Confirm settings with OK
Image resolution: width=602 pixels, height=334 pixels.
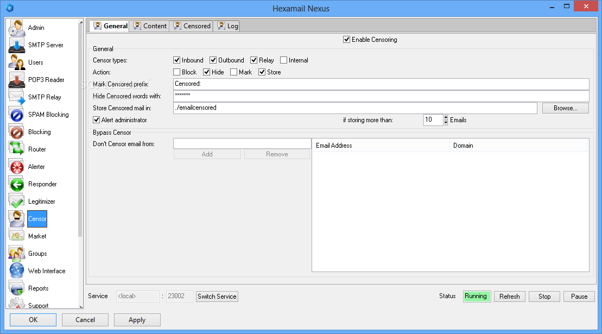pyautogui.click(x=33, y=320)
